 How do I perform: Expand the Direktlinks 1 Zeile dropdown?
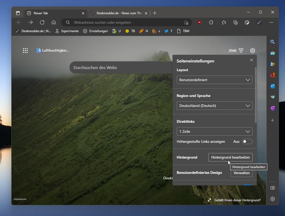214,131
